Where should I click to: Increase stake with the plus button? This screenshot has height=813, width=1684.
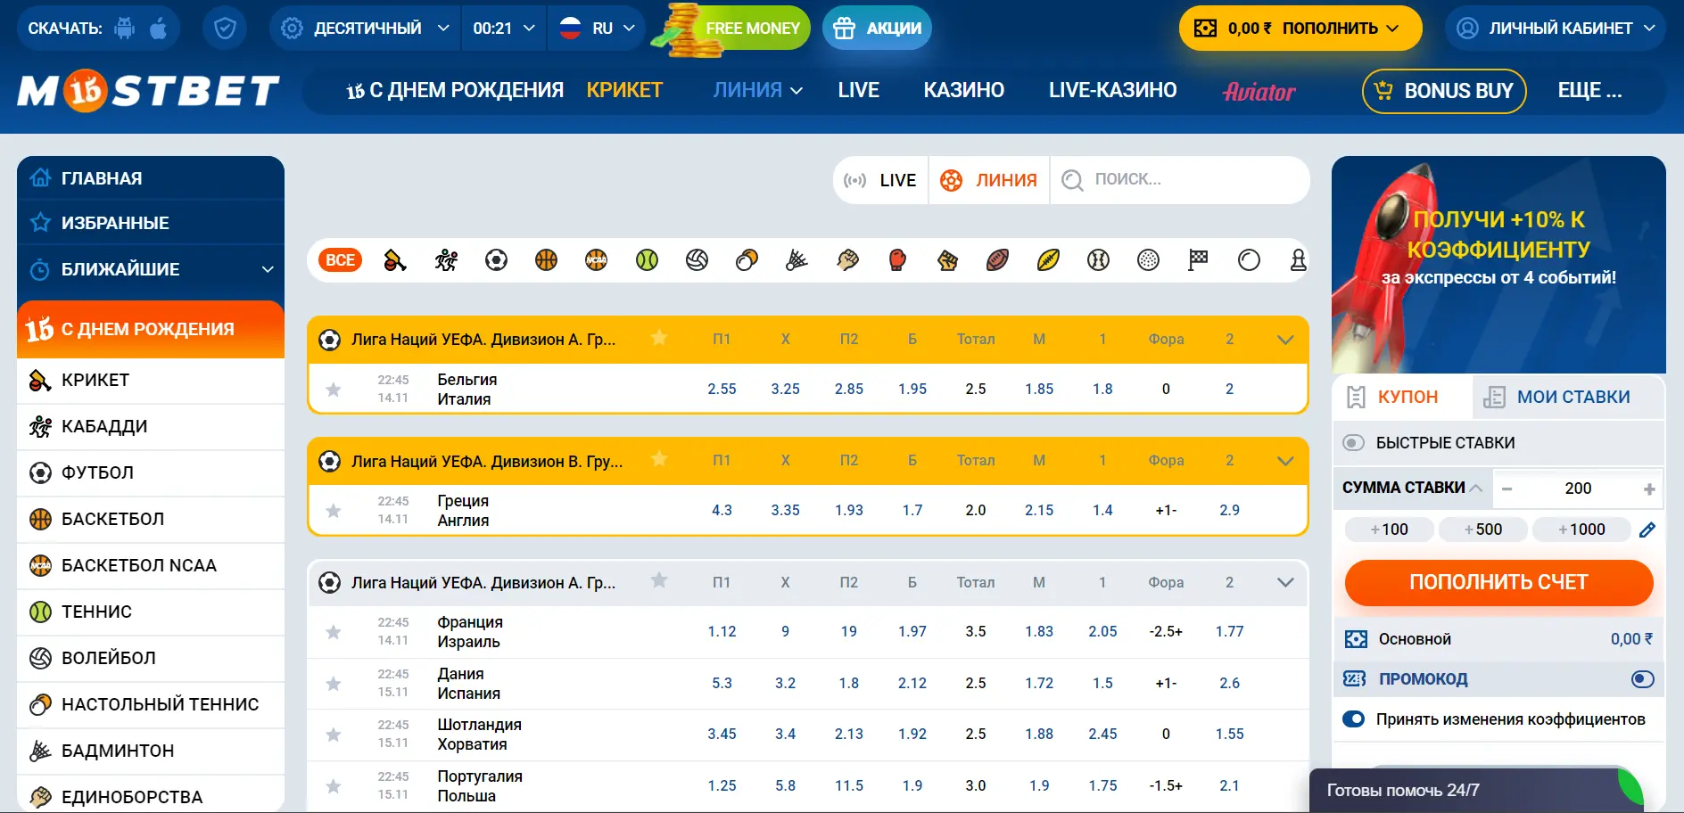point(1649,489)
